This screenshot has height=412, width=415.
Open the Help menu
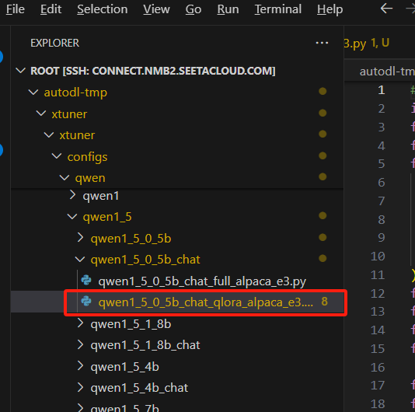click(330, 9)
